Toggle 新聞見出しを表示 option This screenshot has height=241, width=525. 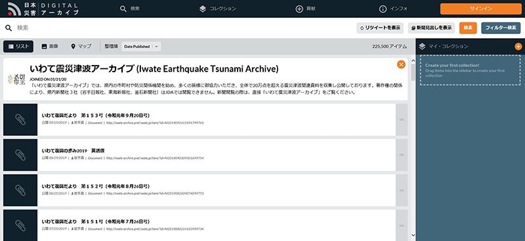(x=431, y=28)
